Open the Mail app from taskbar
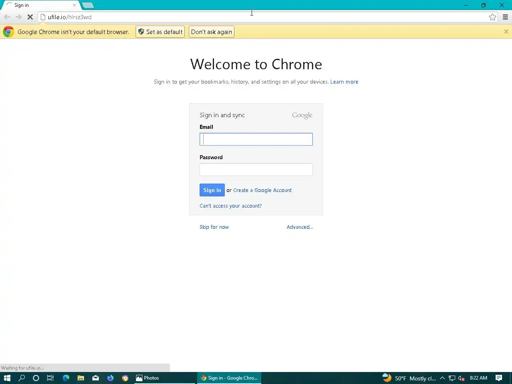512x384 pixels. coord(95,378)
